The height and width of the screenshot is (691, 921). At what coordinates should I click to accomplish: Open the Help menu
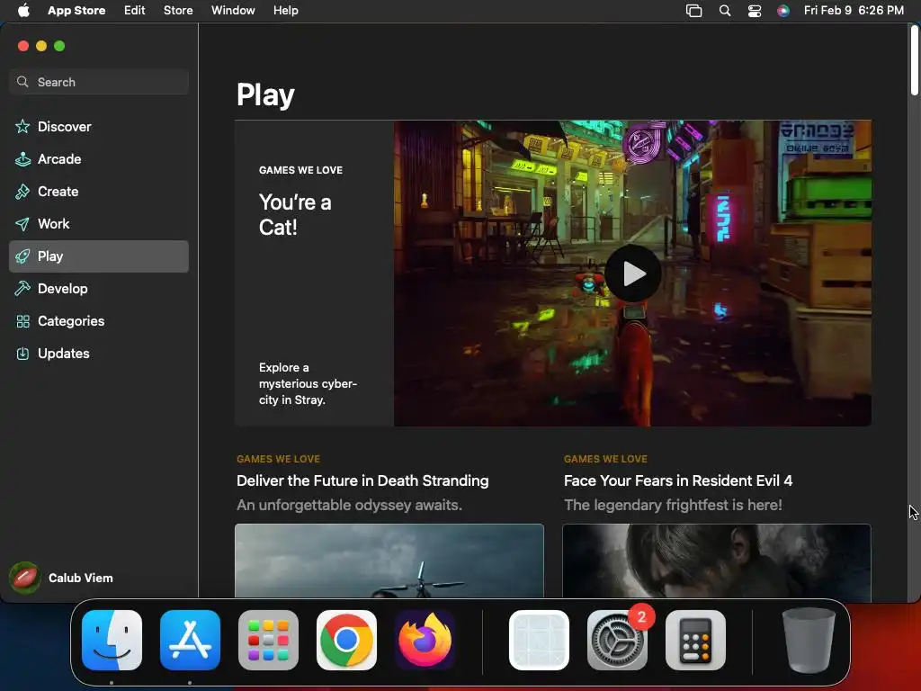pyautogui.click(x=285, y=11)
